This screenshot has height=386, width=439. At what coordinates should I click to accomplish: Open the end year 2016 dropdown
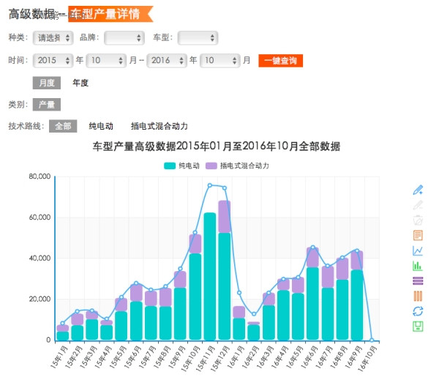pos(167,61)
